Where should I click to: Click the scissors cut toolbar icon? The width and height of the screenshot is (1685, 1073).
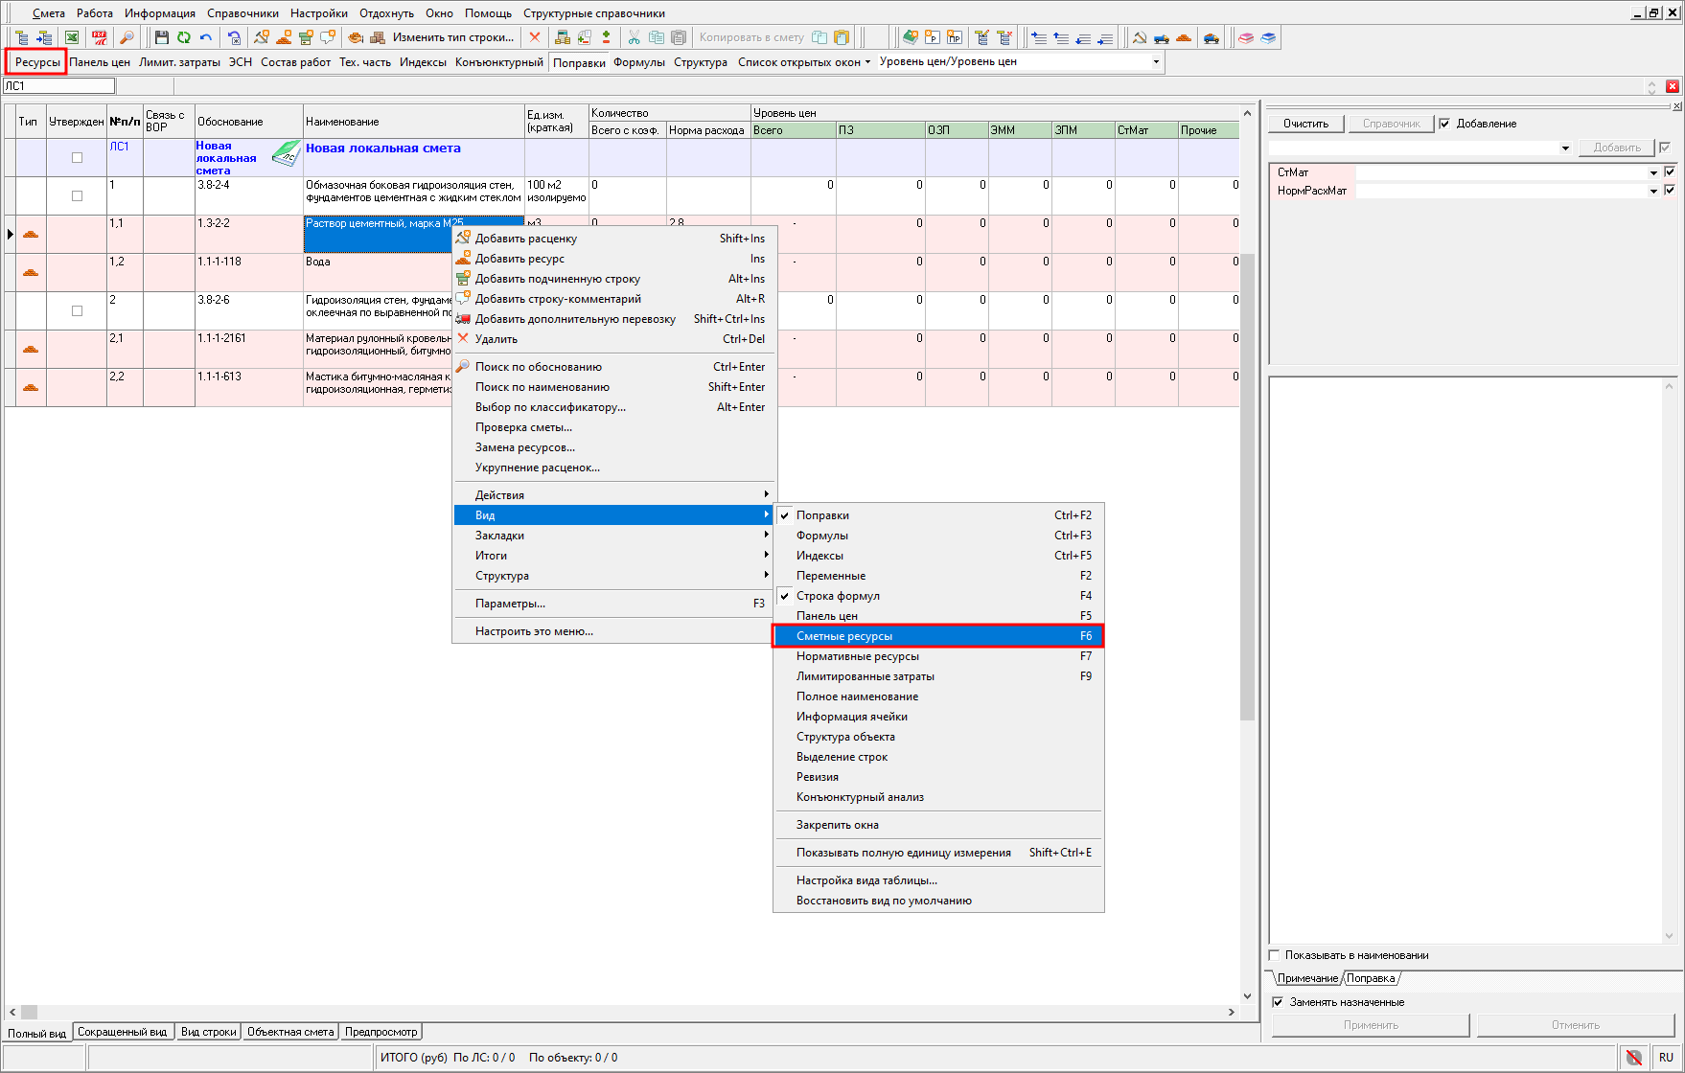[634, 37]
